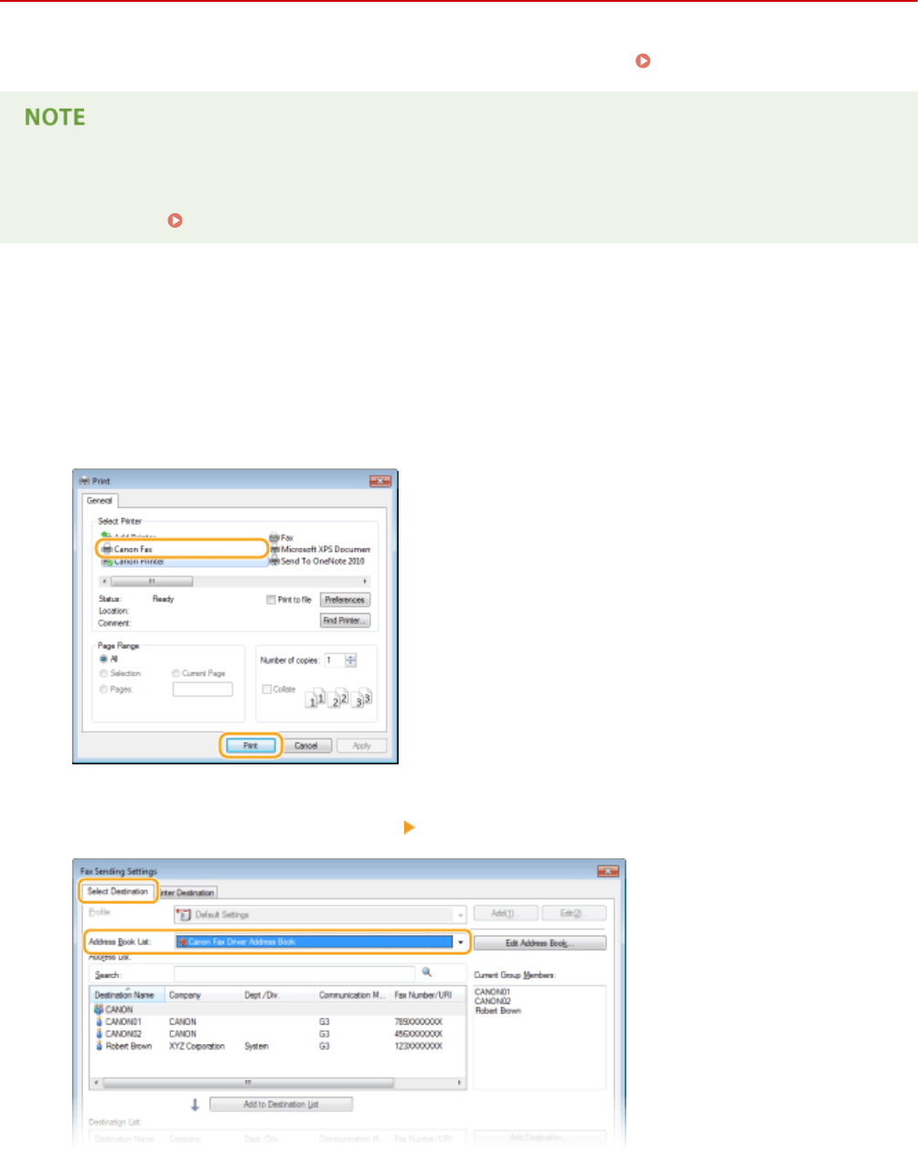This screenshot has width=918, height=1152.
Task: Select the Robert Brown address entry
Action: 124,1046
